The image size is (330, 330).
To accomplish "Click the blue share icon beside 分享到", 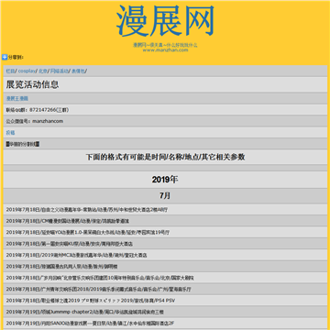I will click(5, 57).
